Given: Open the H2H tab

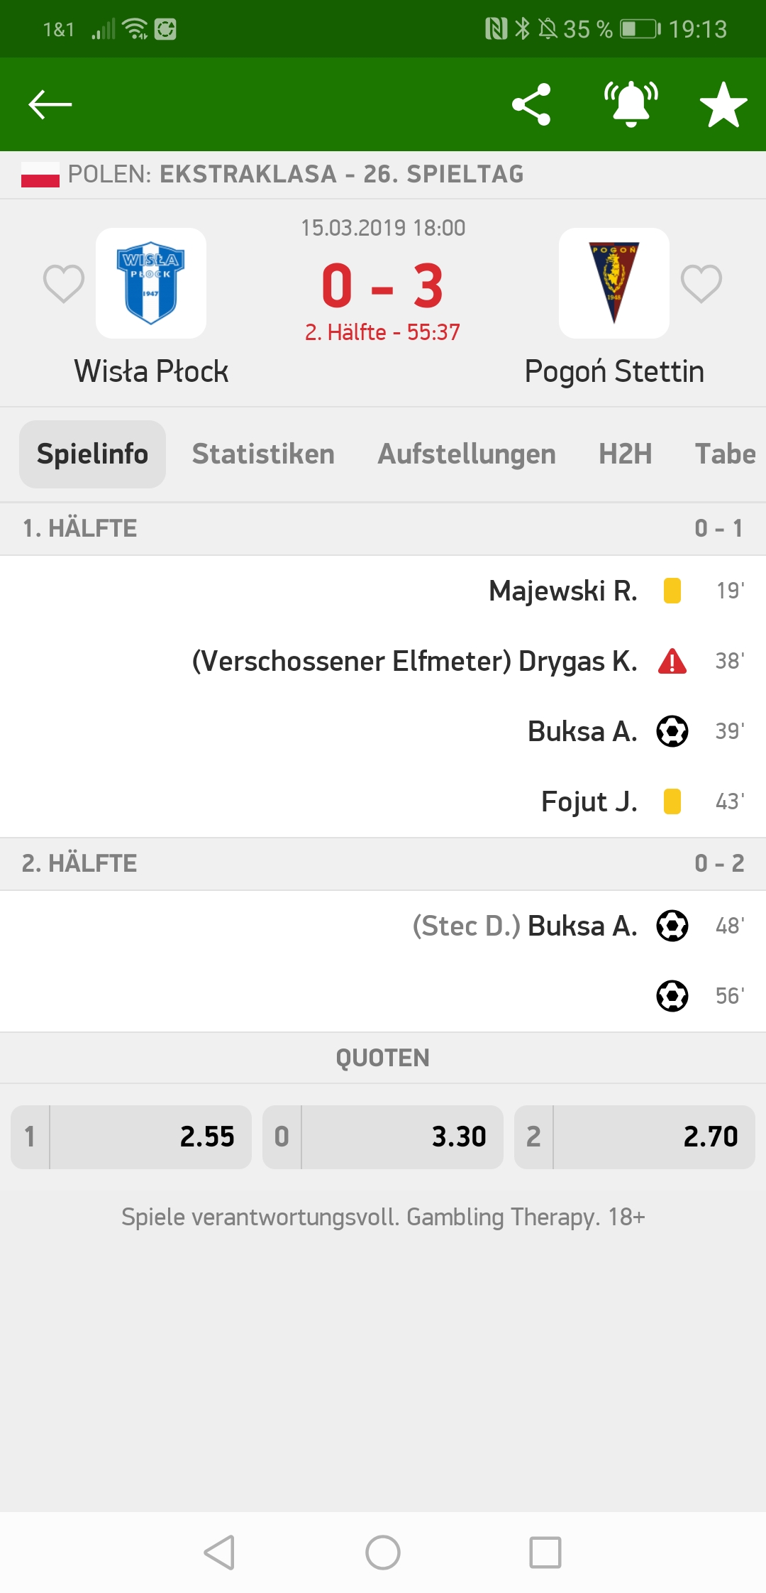Looking at the screenshot, I should (626, 454).
